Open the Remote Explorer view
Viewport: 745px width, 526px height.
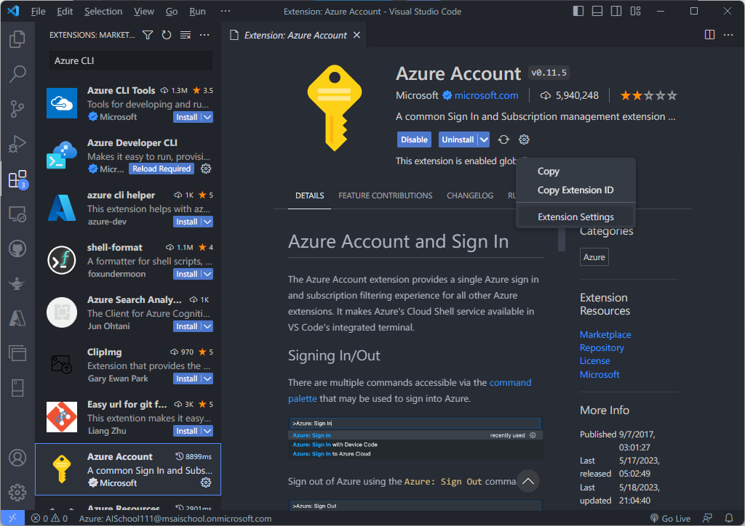17,214
